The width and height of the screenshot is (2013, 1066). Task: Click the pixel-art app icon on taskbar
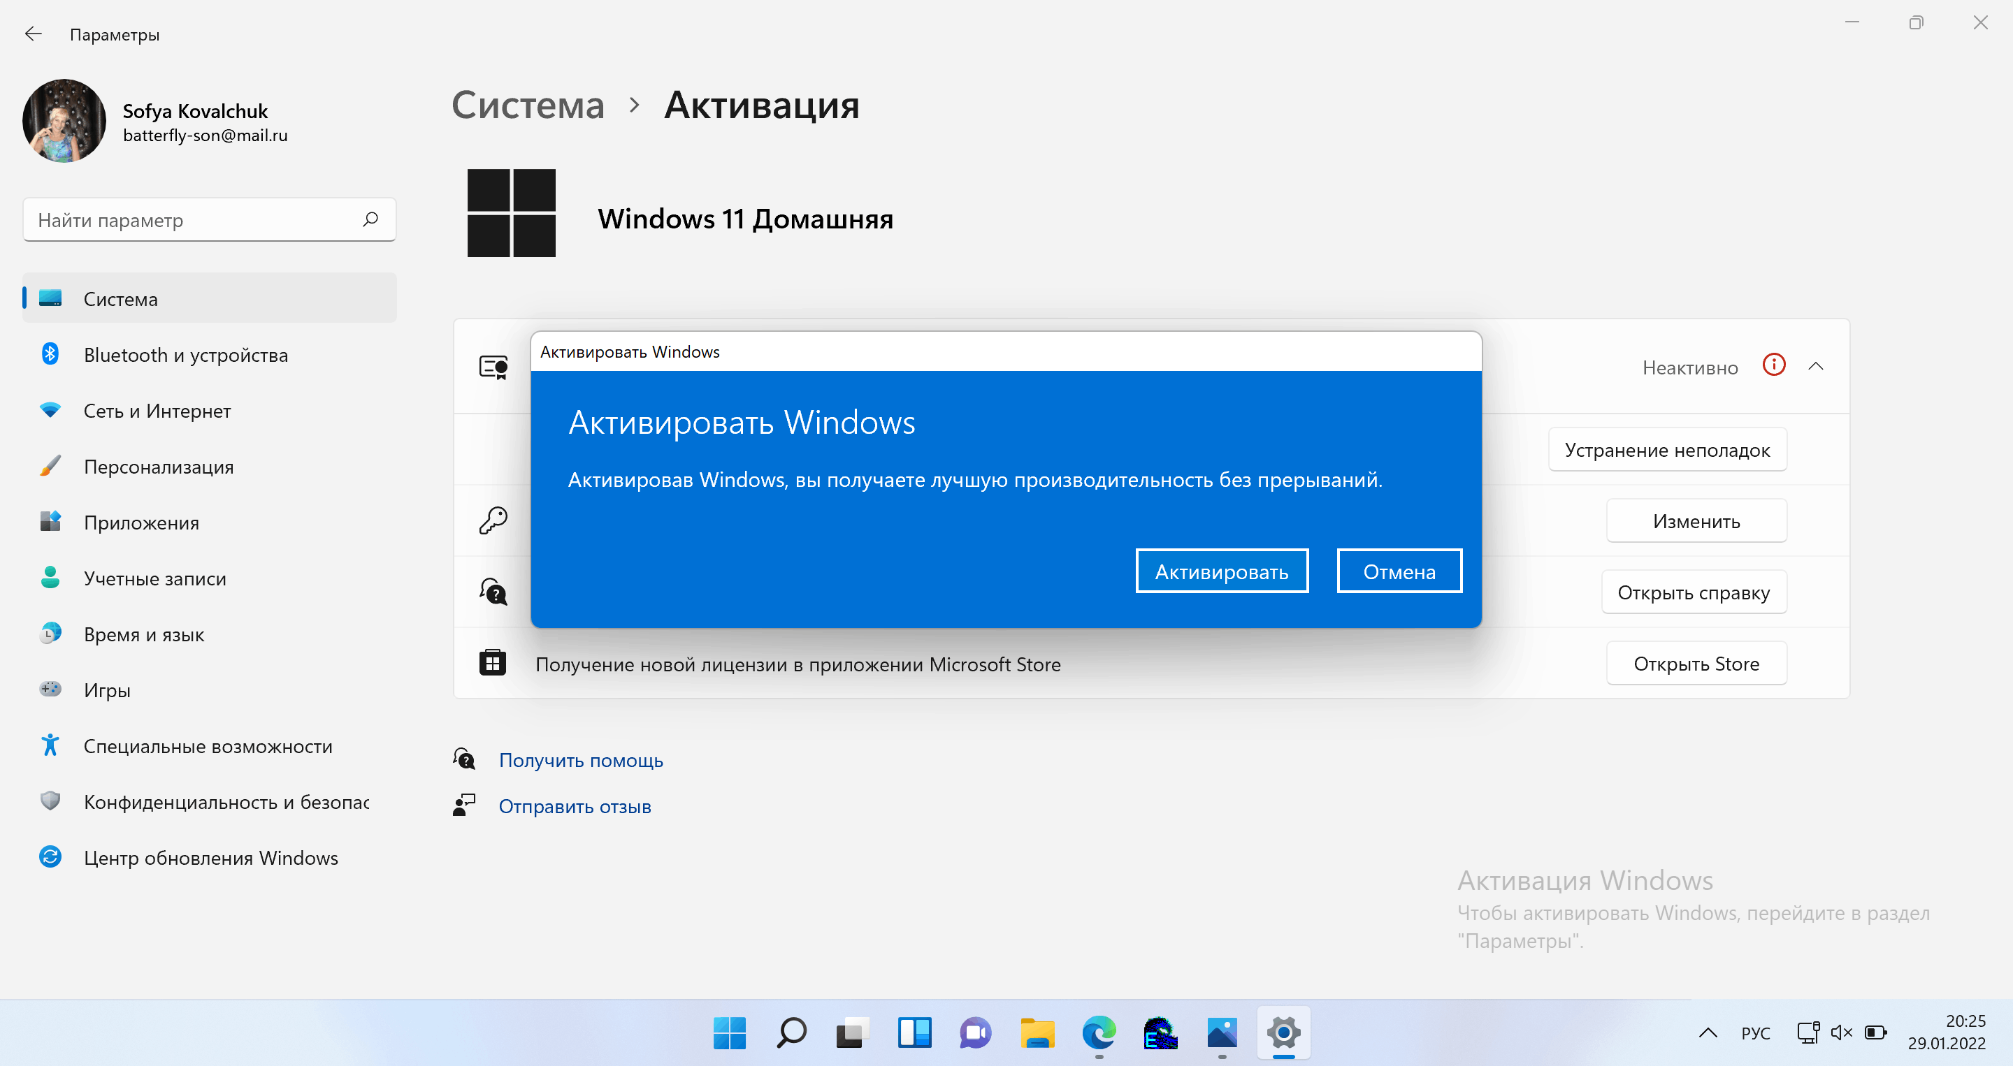tap(1160, 1032)
